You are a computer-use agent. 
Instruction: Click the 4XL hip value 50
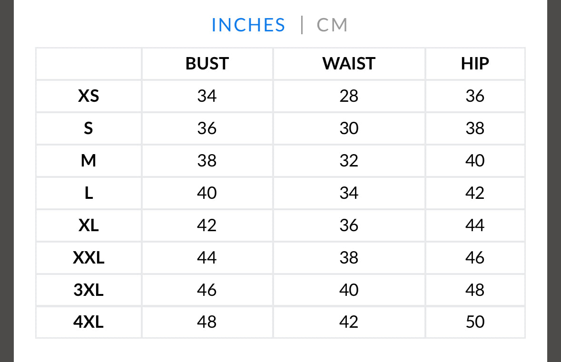[475, 322]
